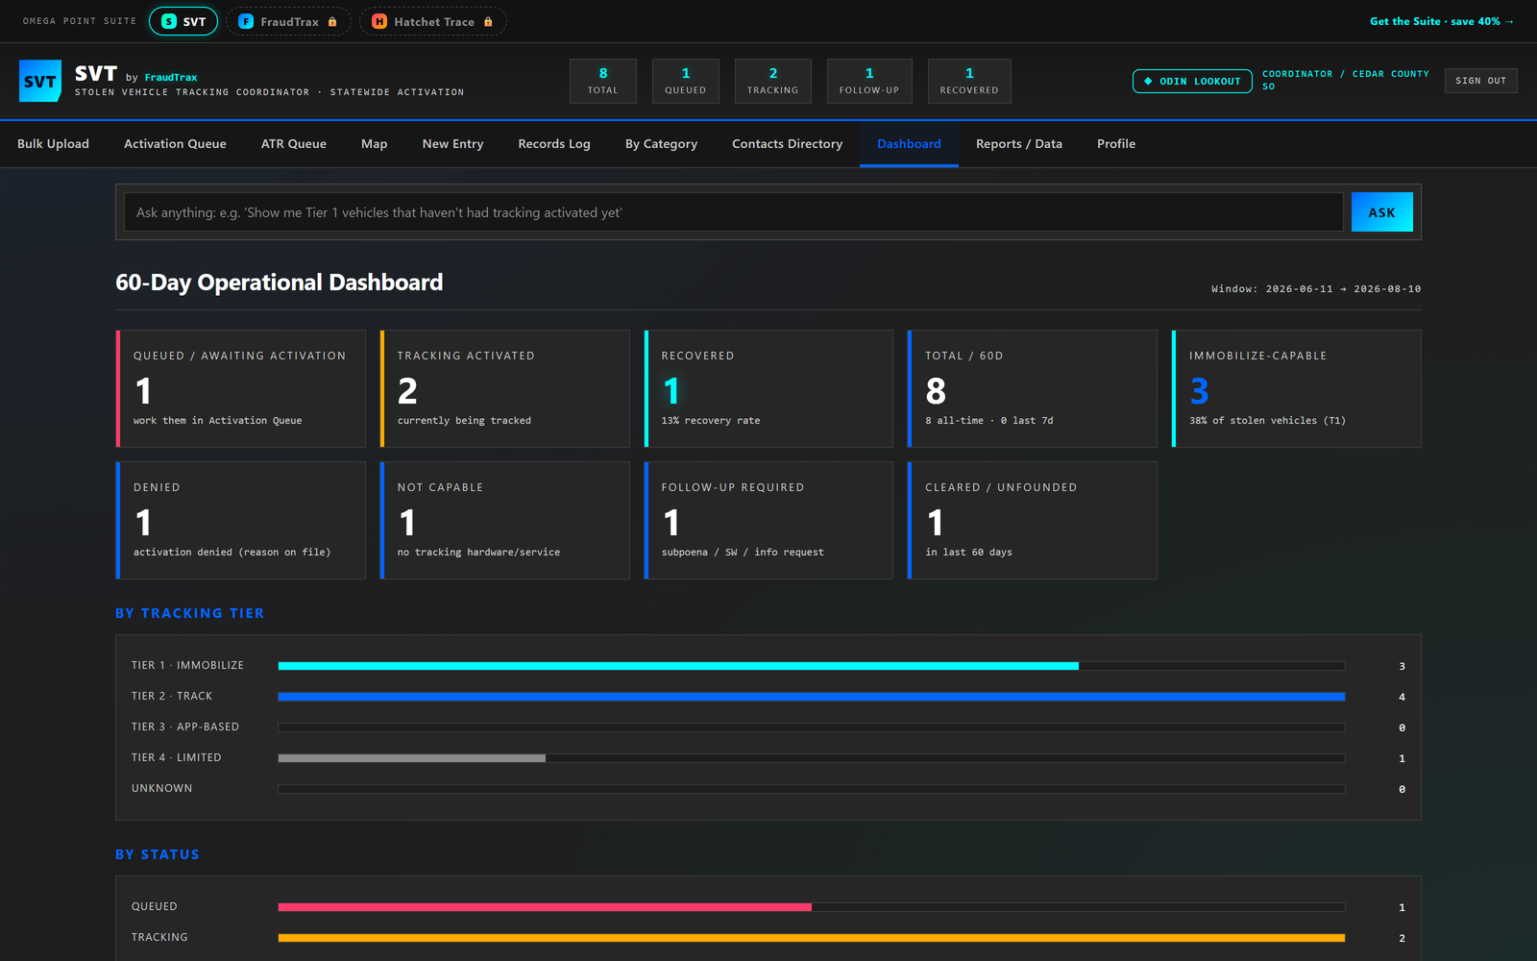Open the Records Log tab

point(554,144)
